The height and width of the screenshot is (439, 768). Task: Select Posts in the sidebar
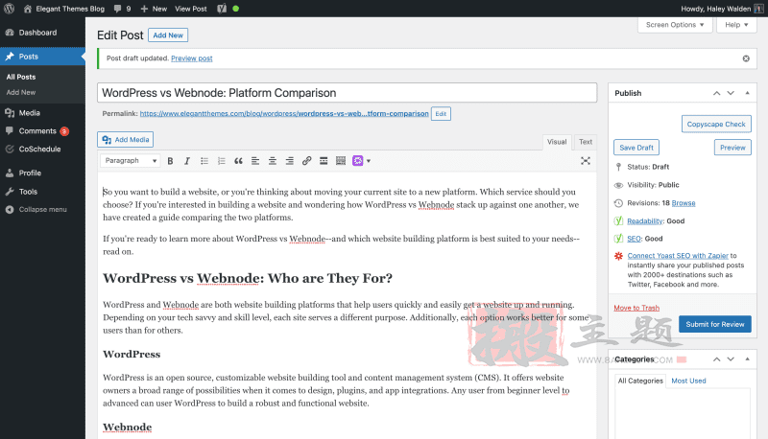[42, 57]
